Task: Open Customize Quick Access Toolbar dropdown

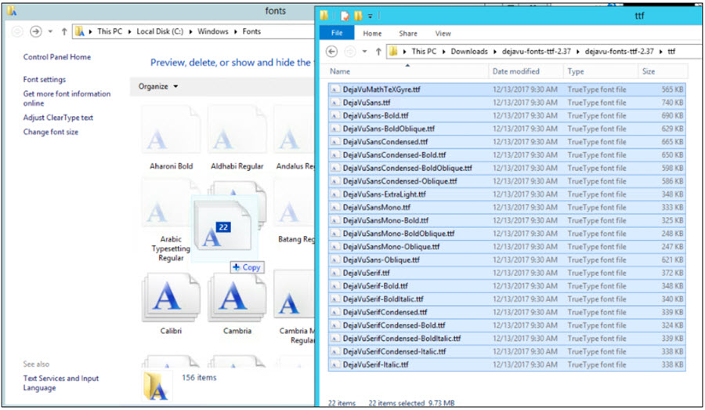Action: [x=370, y=15]
